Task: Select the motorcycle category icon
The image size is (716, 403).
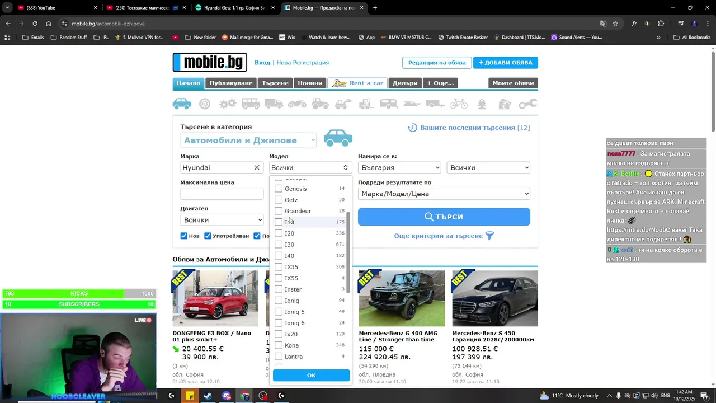Action: coord(297,104)
